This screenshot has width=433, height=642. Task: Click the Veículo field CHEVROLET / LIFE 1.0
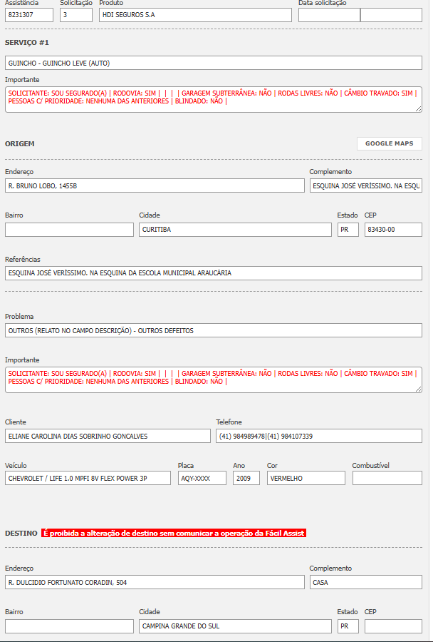pyautogui.click(x=88, y=478)
